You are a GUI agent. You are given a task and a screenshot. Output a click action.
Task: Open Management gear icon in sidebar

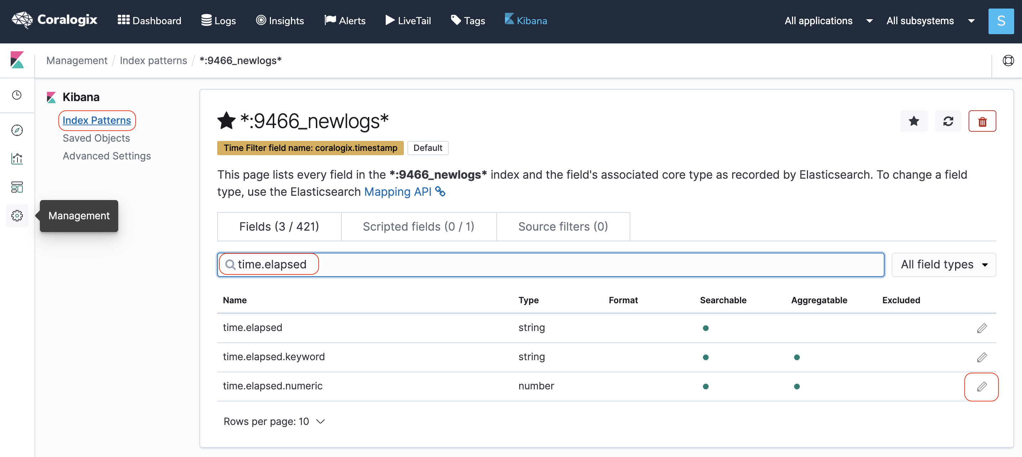[17, 215]
